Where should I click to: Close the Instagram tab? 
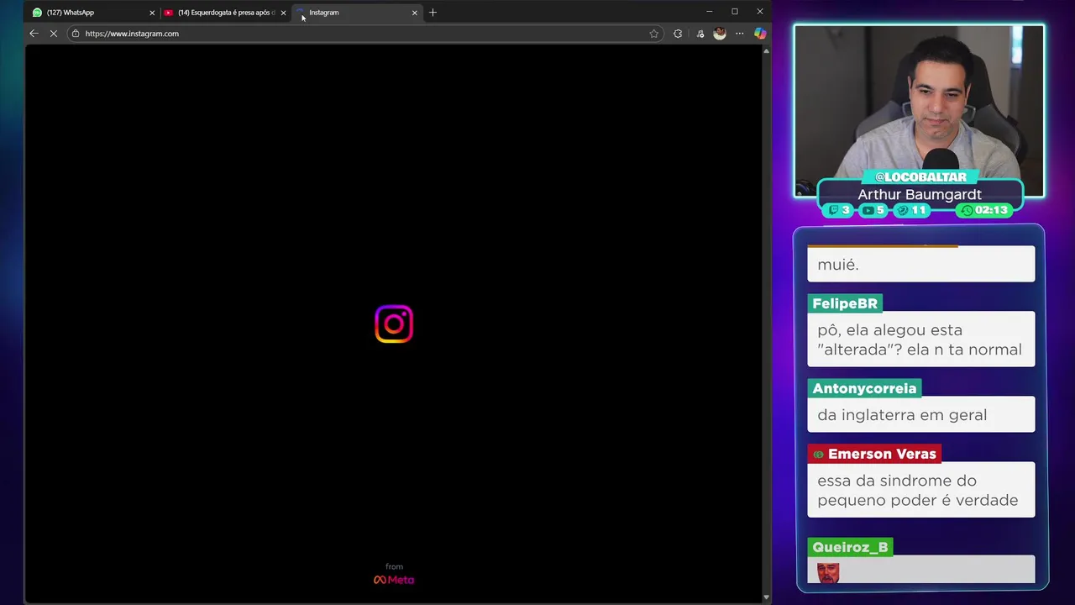pos(414,13)
